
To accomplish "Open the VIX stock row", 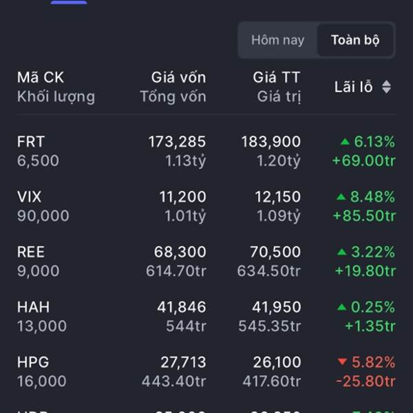I will [x=206, y=206].
